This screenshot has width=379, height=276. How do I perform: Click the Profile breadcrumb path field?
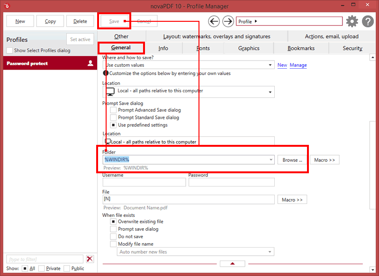(x=289, y=21)
